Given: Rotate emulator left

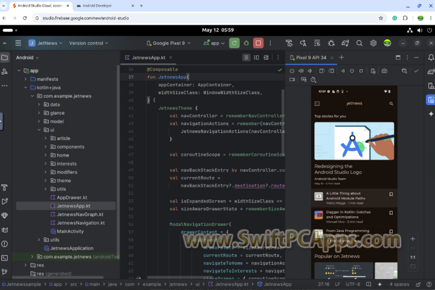Looking at the screenshot, I should [x=322, y=71].
